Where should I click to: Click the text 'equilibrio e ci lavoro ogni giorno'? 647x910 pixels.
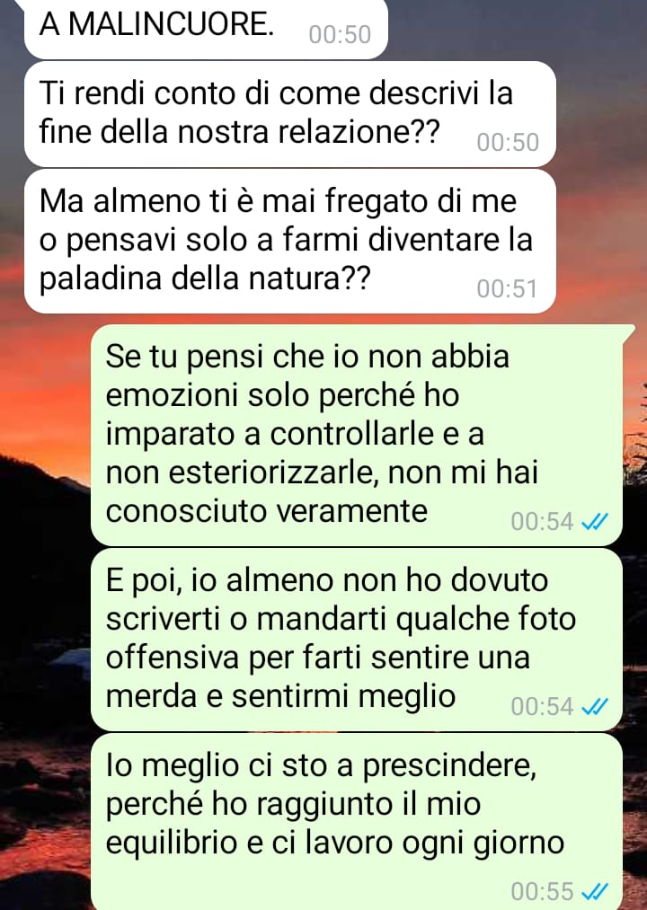[335, 843]
